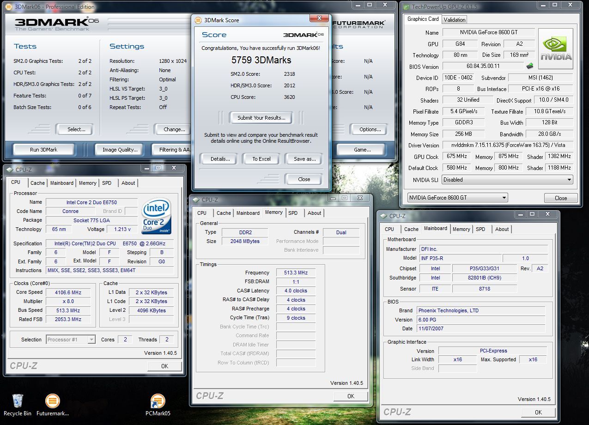Click the Filtering & AA button
Screen dimensions: 589x425
172,150
